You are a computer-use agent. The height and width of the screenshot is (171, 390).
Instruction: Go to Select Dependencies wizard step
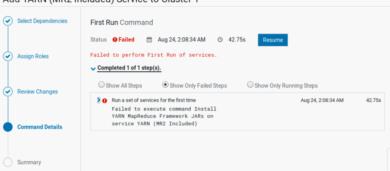[42, 21]
